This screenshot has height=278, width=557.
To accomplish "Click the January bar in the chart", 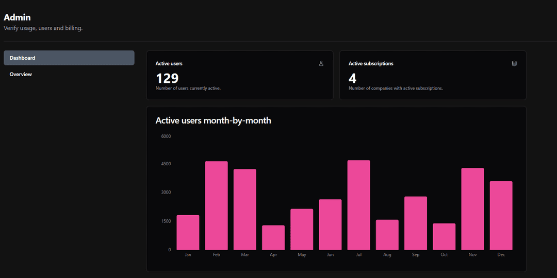I will click(x=188, y=232).
